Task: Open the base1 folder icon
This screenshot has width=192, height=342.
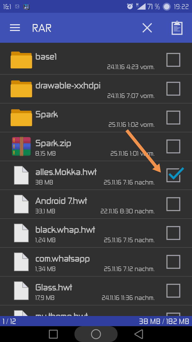Action: coord(21,60)
